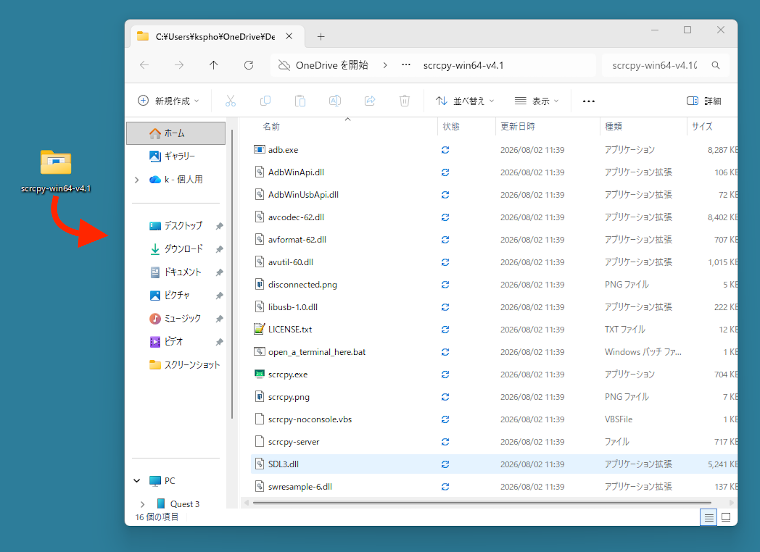Screen dimensions: 760x552
Task: Go back with the left arrow
Action: click(x=144, y=65)
